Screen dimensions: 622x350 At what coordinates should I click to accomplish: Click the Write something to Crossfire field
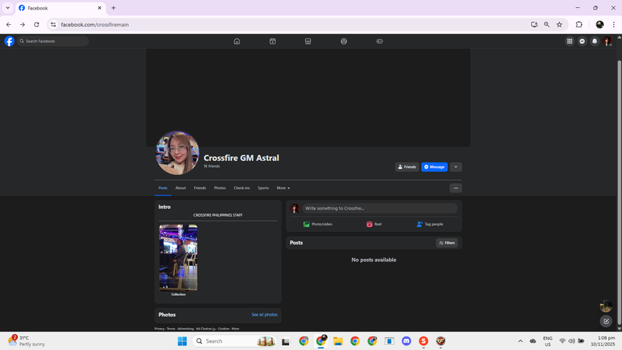pyautogui.click(x=380, y=209)
